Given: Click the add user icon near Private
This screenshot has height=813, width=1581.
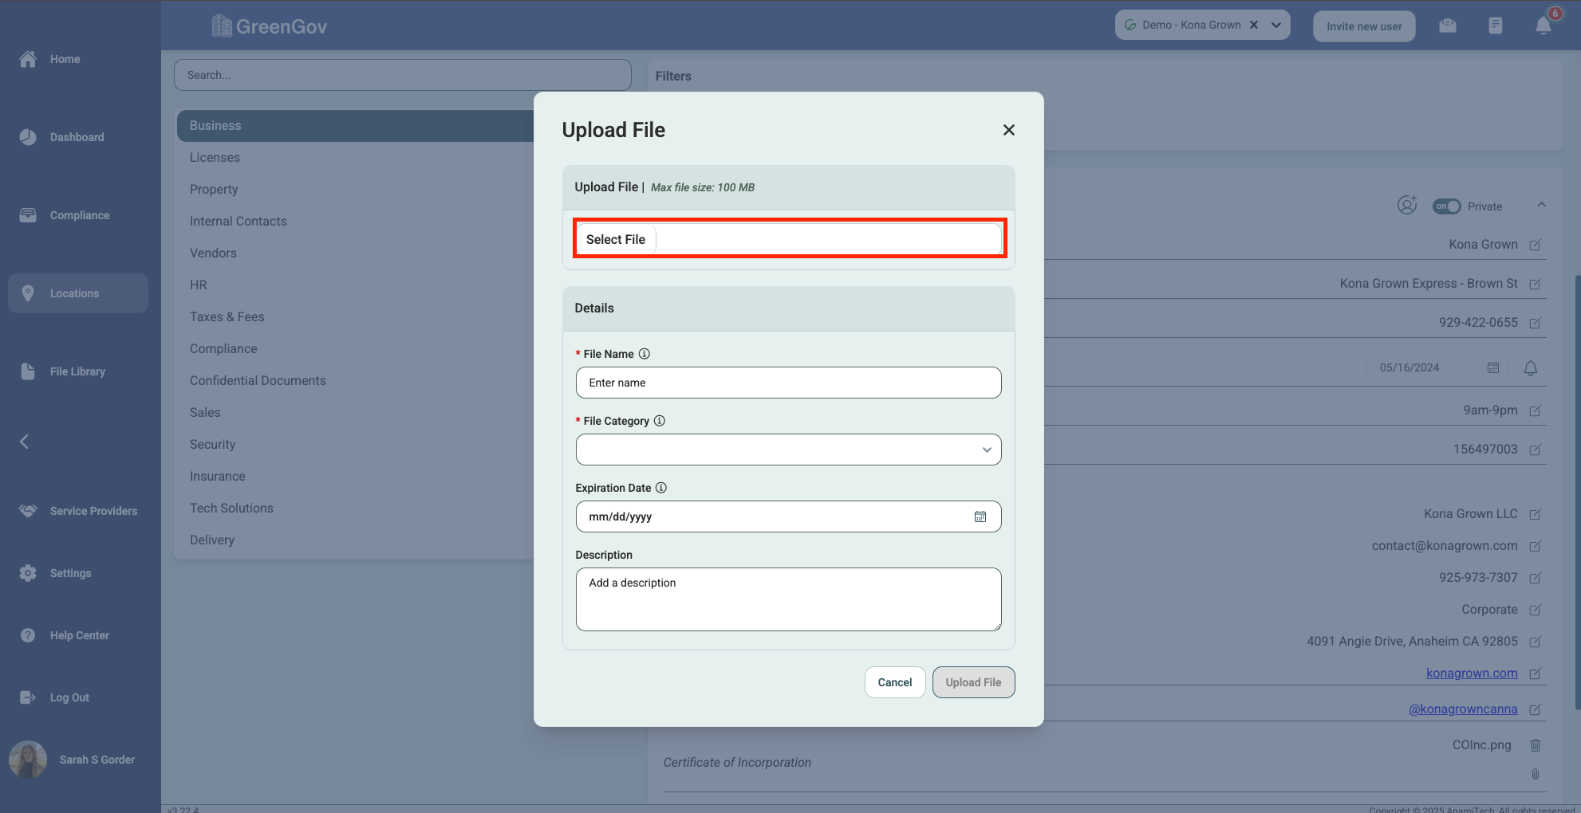Looking at the screenshot, I should pos(1407,206).
